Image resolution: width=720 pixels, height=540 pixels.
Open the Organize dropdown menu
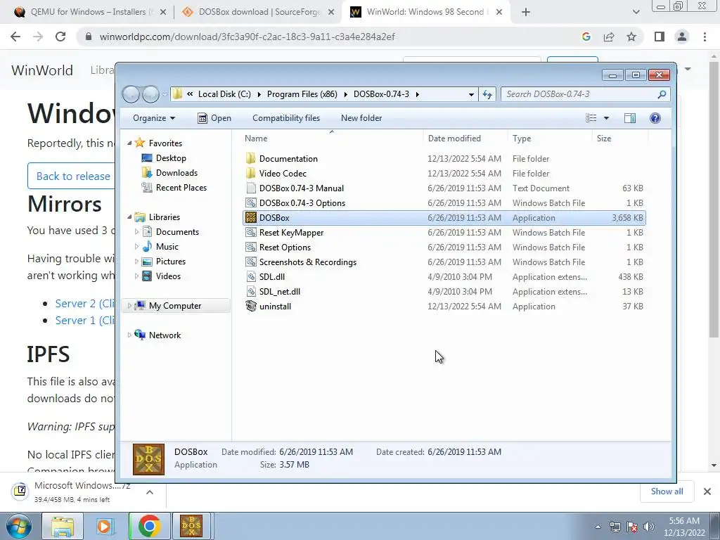154,118
